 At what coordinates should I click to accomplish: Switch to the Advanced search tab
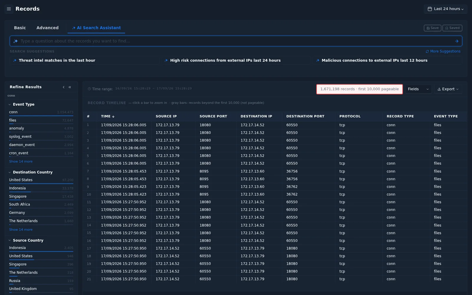click(47, 28)
